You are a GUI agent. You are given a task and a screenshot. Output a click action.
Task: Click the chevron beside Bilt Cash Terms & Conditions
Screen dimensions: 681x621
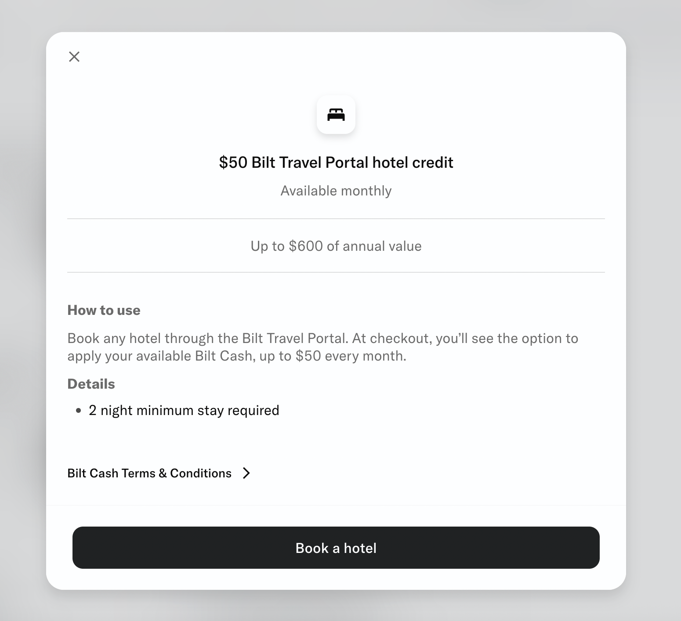click(246, 473)
